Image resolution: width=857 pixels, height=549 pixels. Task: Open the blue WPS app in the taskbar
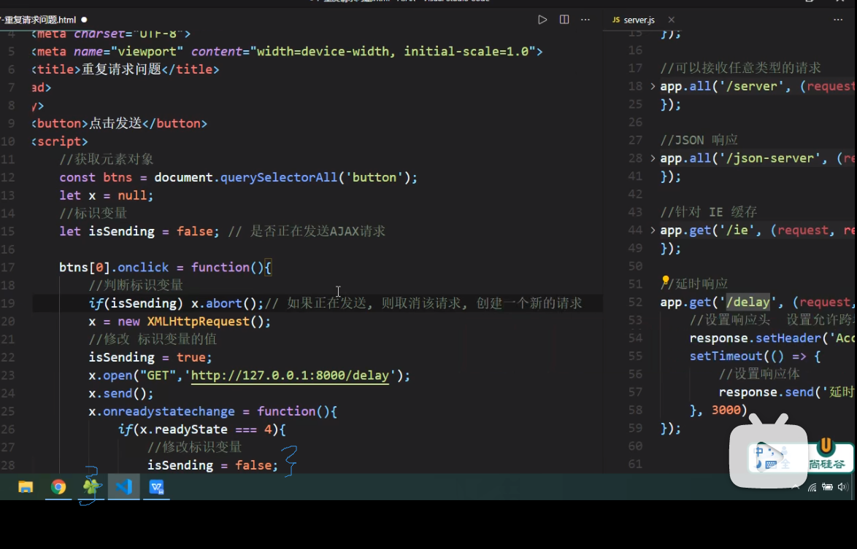click(x=157, y=487)
